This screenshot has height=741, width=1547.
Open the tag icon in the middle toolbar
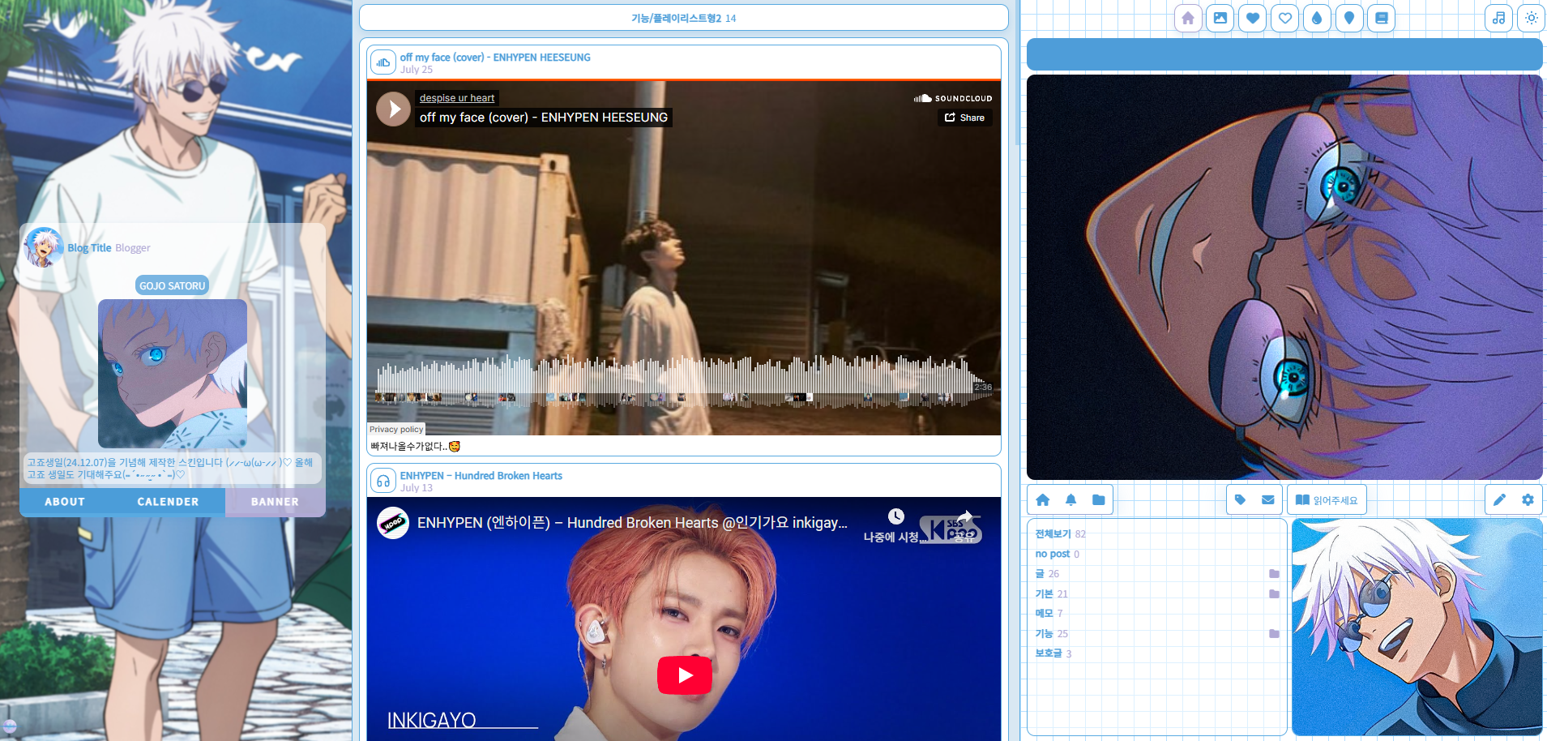tap(1240, 500)
